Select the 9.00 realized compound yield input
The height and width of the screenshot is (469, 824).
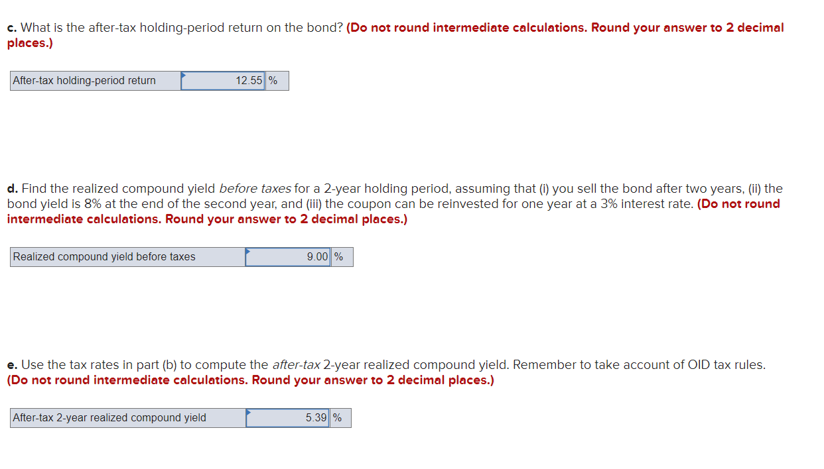(289, 256)
